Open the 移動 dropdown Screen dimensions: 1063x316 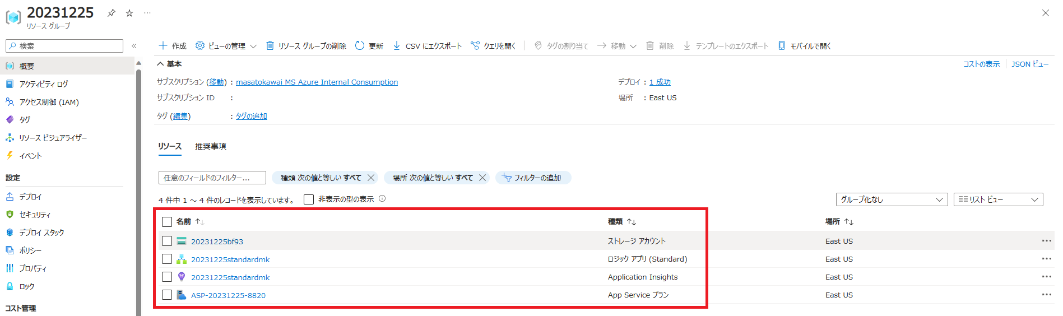point(616,46)
